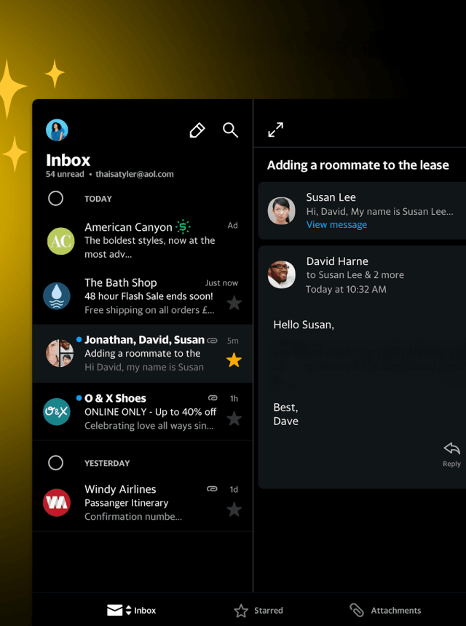This screenshot has height=626, width=466.
Task: Click the compose pencil icon
Action: coord(197,130)
